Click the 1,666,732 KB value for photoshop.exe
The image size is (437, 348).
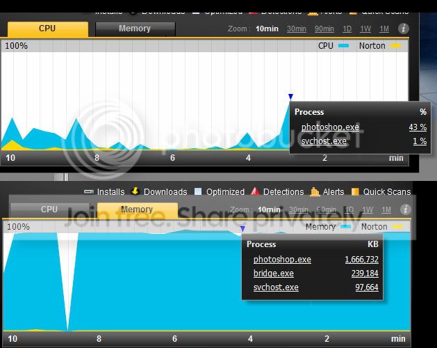(361, 260)
